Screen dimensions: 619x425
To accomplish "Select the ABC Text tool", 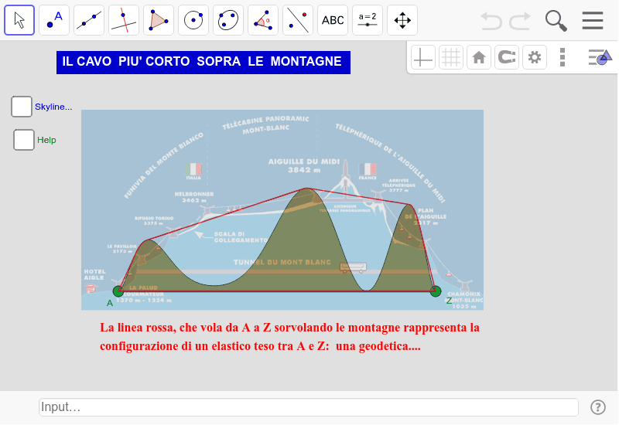I will [333, 20].
